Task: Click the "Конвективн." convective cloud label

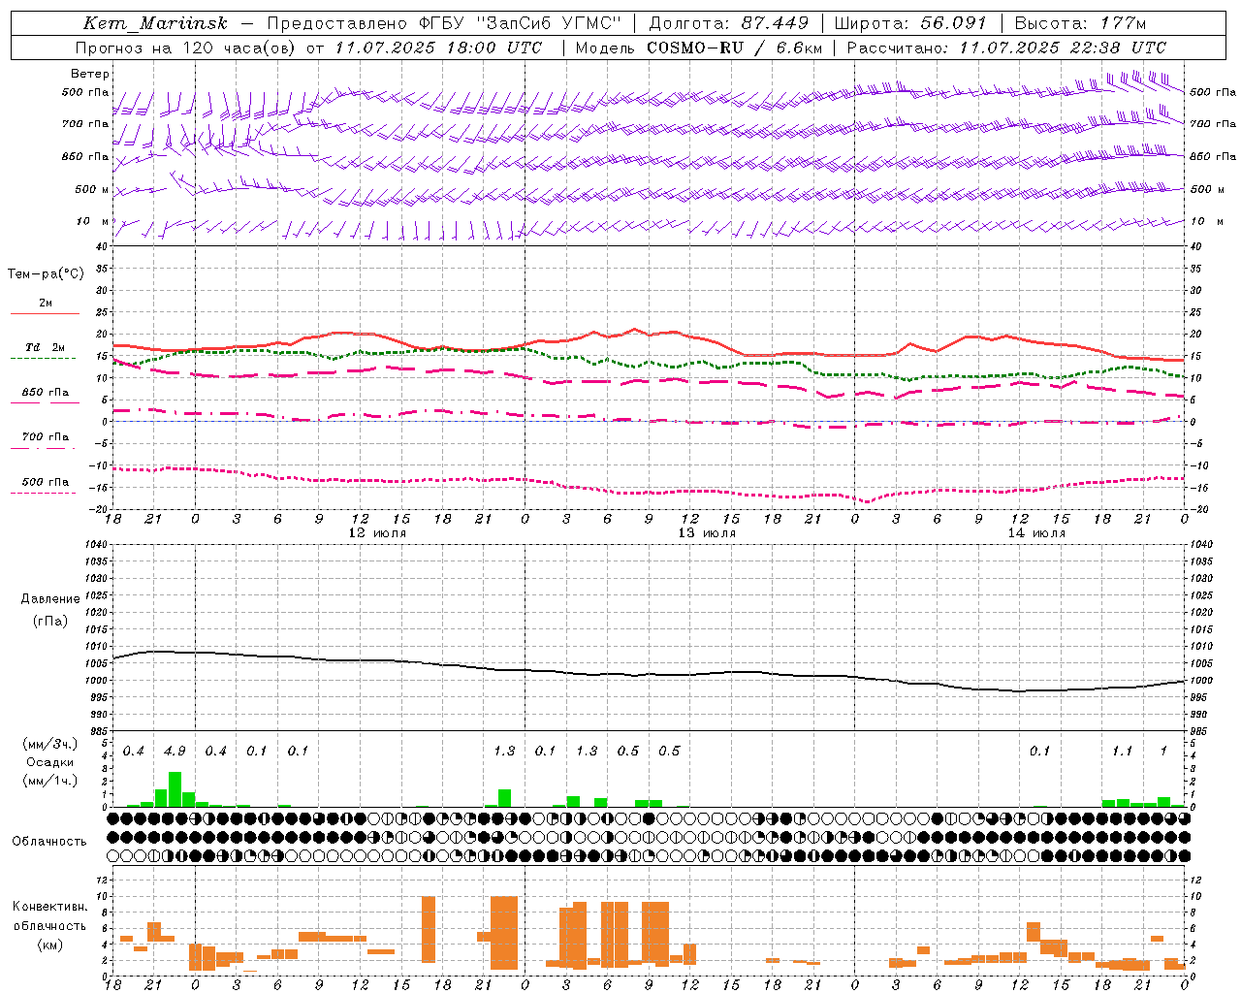Action: 49,906
